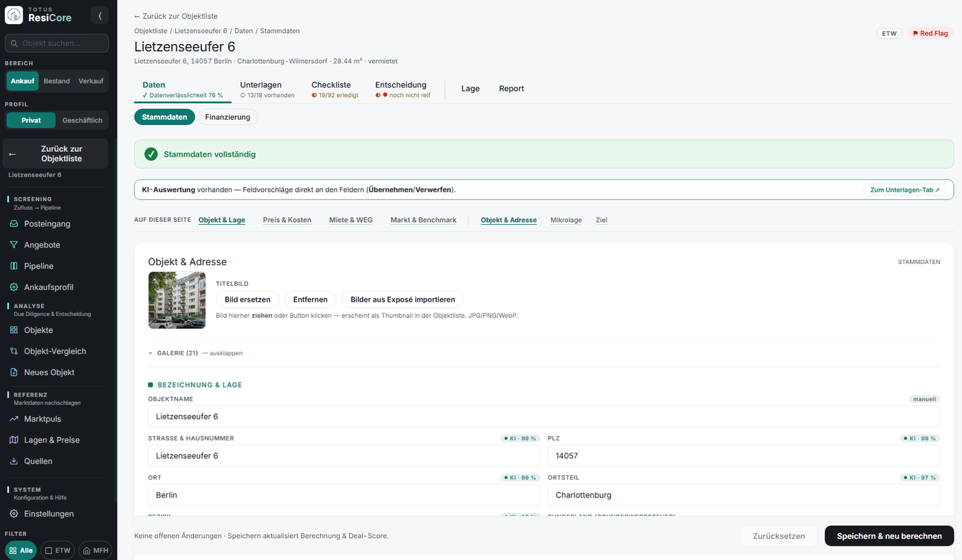This screenshot has height=560, width=962.
Task: Click the Red Flag badge
Action: [930, 33]
